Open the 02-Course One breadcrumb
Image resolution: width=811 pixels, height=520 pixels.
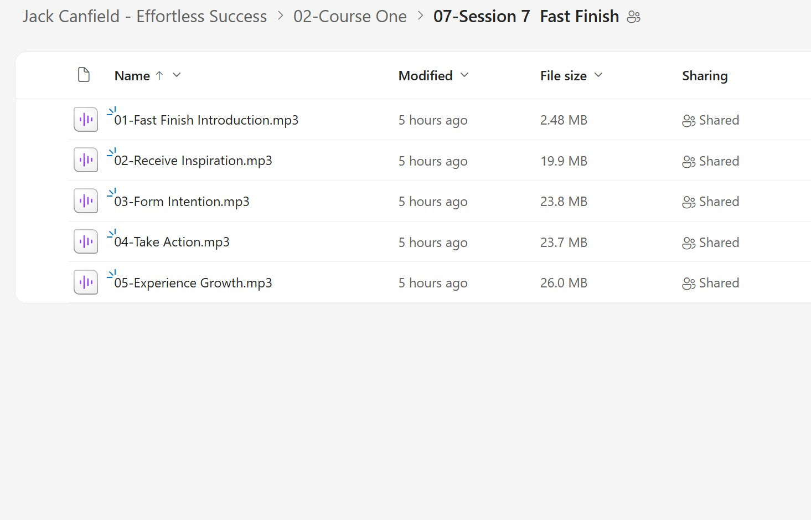350,16
